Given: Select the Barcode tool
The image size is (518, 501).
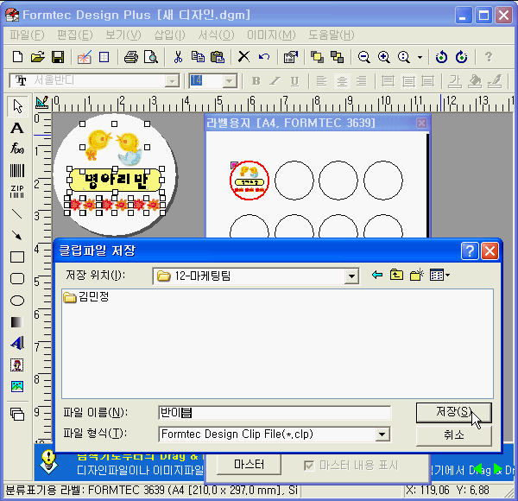Looking at the screenshot, I should pos(17,170).
